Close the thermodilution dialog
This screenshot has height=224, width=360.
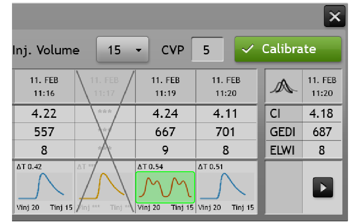(334, 17)
